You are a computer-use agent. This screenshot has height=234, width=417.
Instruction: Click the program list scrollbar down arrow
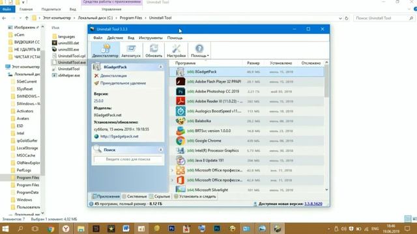coord(326,190)
